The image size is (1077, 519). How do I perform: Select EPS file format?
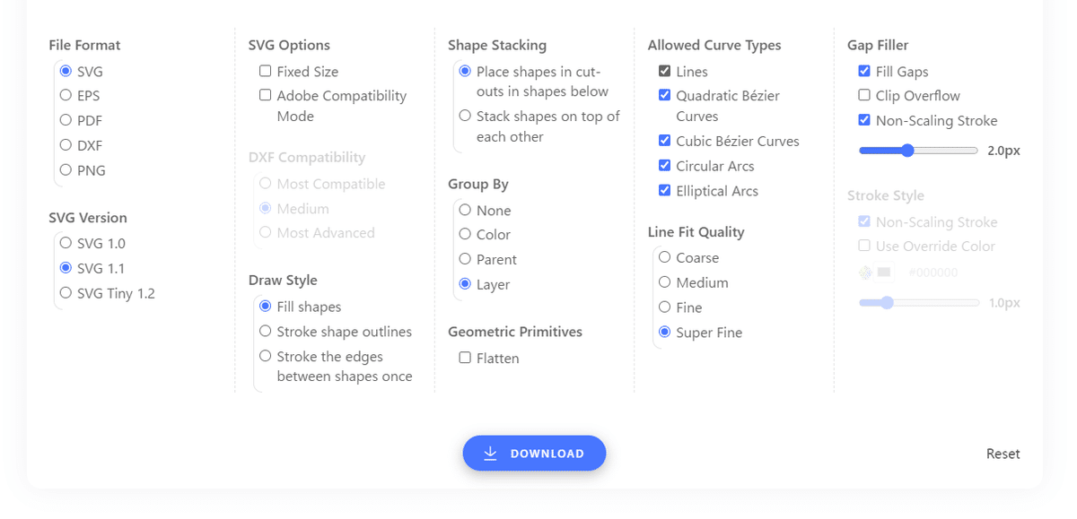coord(66,95)
